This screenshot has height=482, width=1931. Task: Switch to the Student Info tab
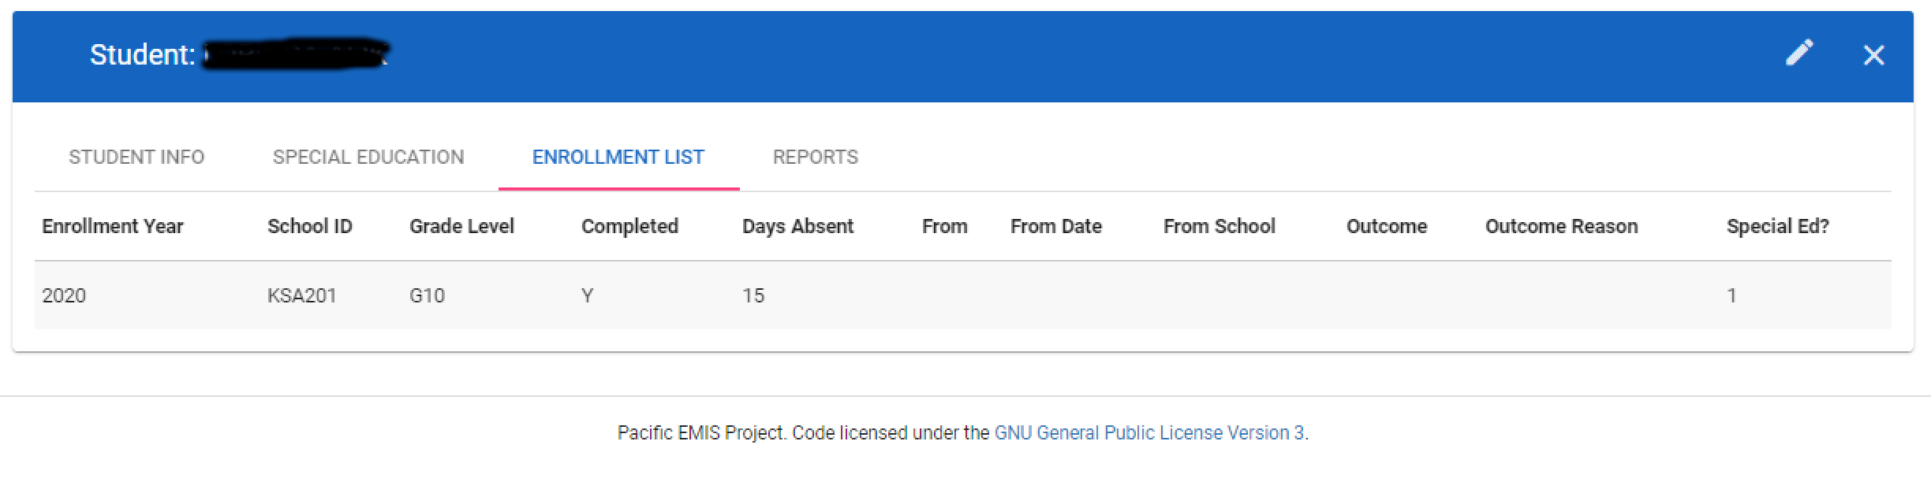(136, 158)
